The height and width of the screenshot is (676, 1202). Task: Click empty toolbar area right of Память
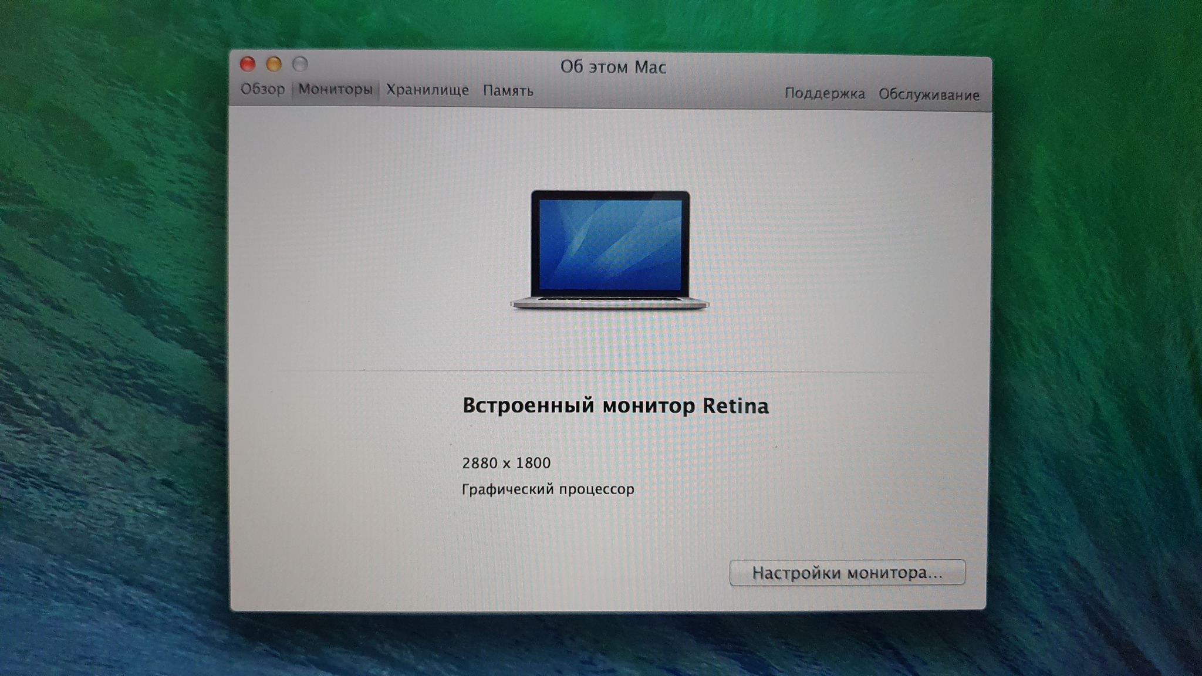[657, 92]
